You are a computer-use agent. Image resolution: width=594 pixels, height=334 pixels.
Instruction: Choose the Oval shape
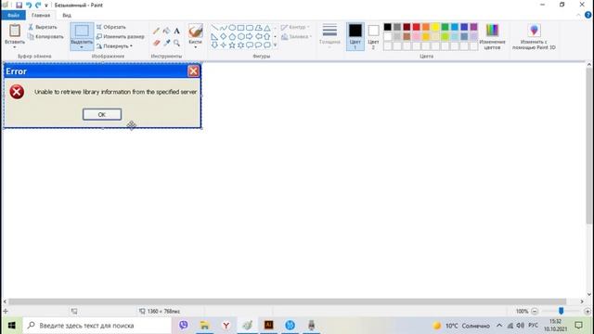point(232,28)
